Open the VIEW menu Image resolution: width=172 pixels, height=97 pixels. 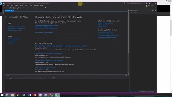[12, 6]
